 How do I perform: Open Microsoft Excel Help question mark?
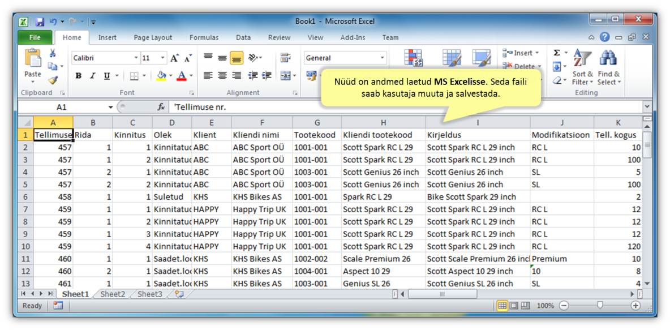[604, 37]
